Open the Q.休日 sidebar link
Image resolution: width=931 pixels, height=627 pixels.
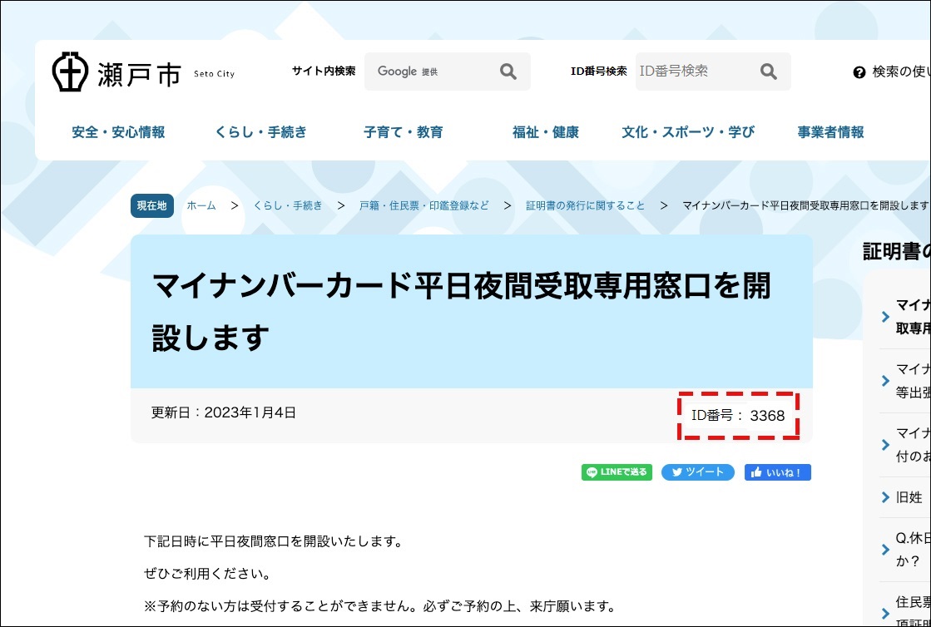coord(913,551)
